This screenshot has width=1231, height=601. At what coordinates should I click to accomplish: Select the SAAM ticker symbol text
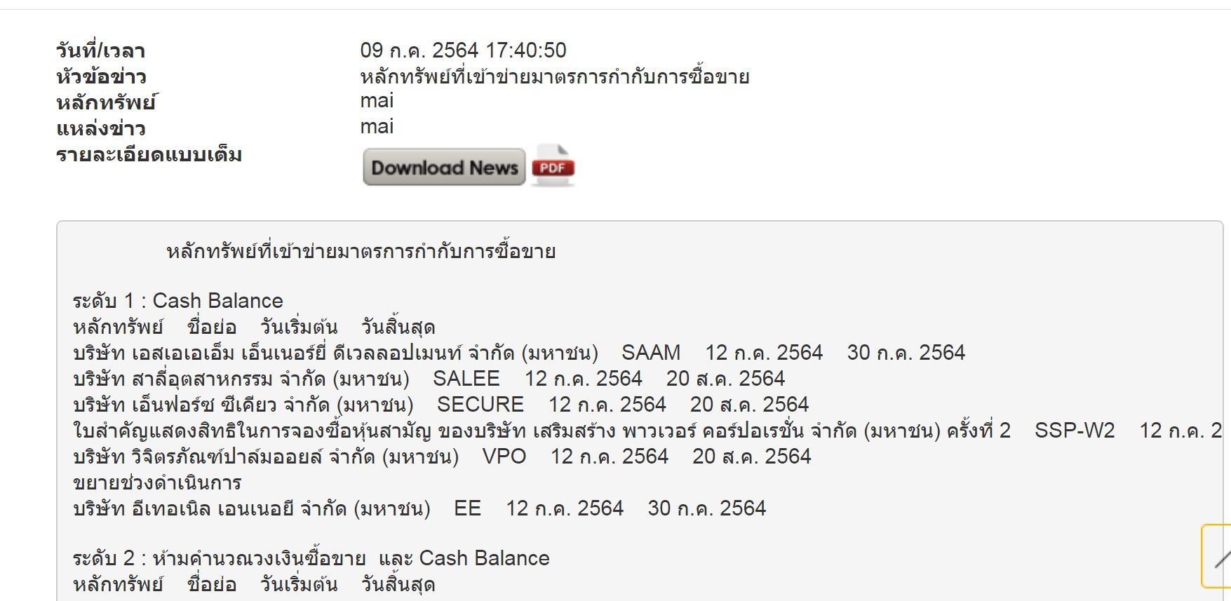tap(651, 353)
